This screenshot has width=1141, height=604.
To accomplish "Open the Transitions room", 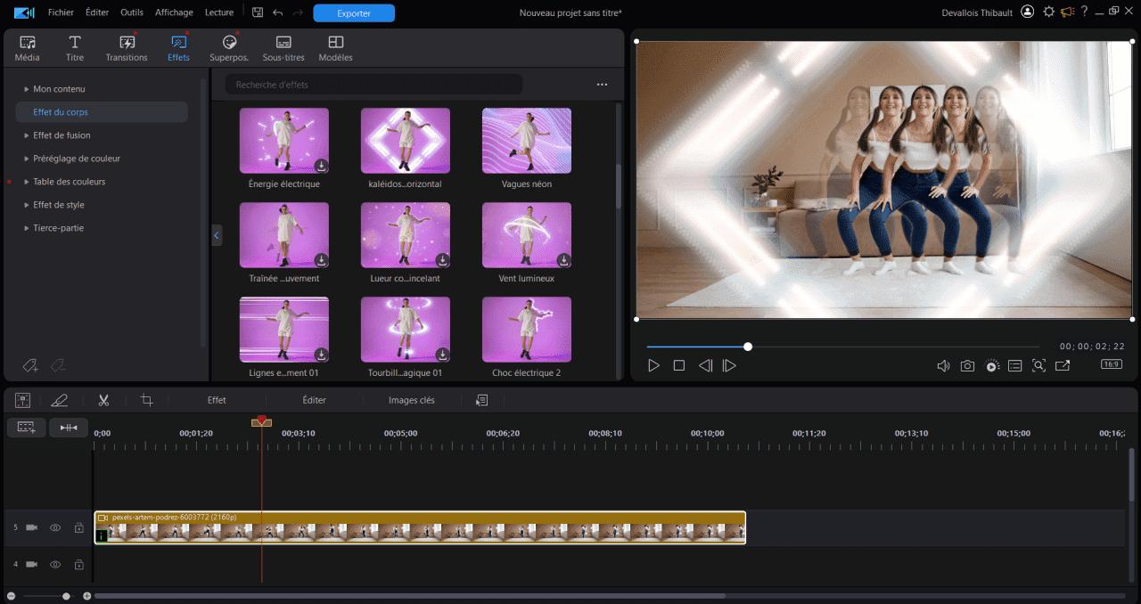I will (127, 48).
